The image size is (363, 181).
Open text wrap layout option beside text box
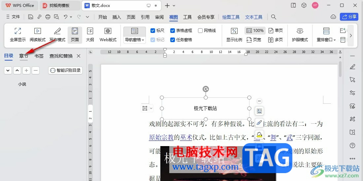259,111
